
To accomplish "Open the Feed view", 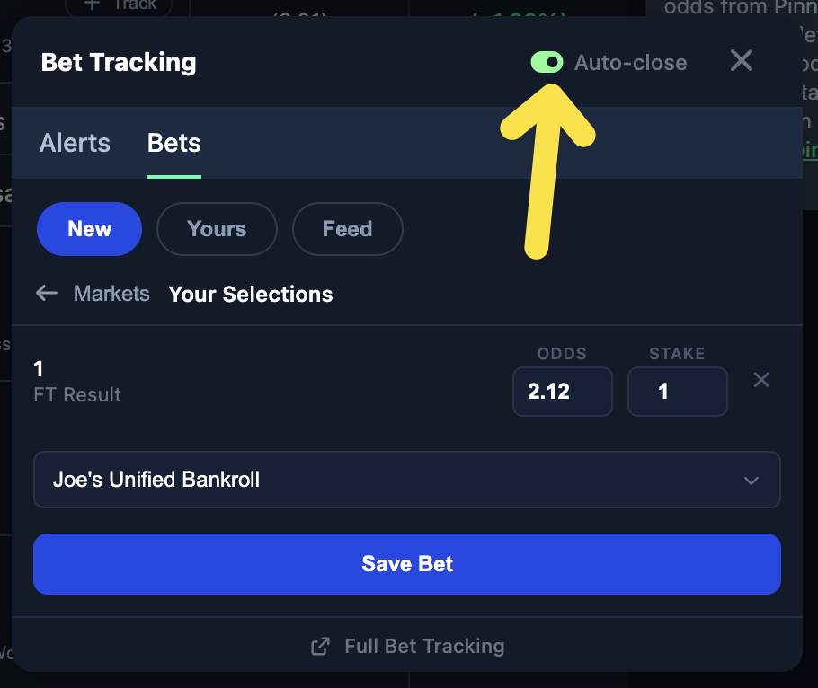I will [x=347, y=229].
